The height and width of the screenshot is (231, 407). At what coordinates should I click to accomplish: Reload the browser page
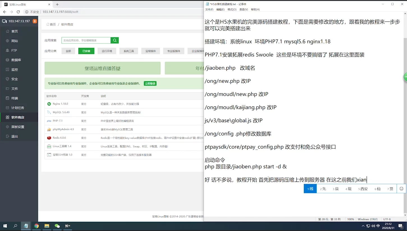(18, 12)
